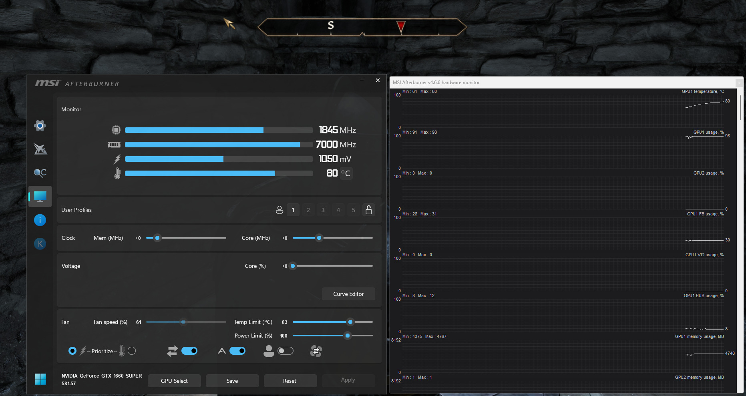Click the thermometer icon next to Prioritize

(122, 351)
